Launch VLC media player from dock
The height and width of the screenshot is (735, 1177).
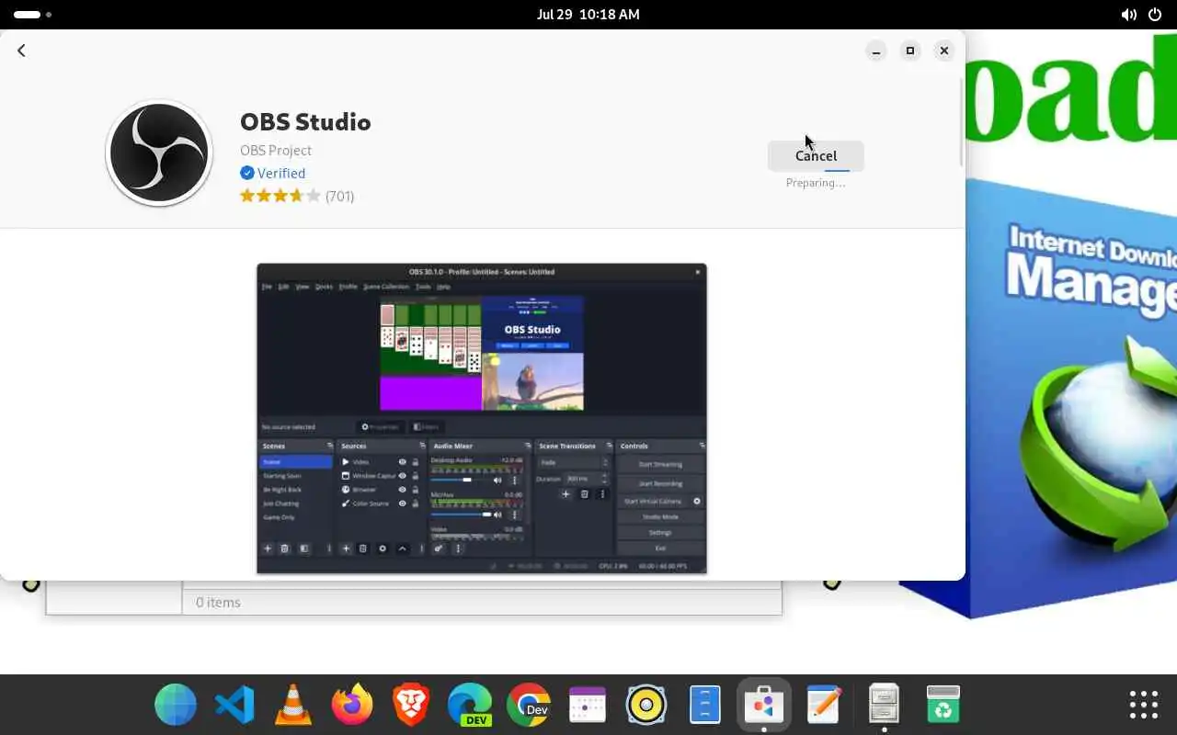pos(293,705)
